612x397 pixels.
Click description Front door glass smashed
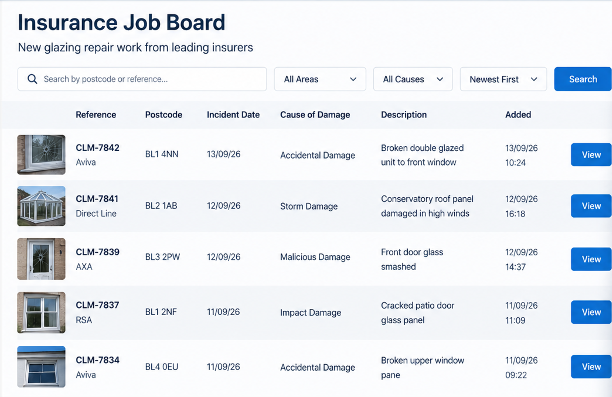tap(412, 259)
